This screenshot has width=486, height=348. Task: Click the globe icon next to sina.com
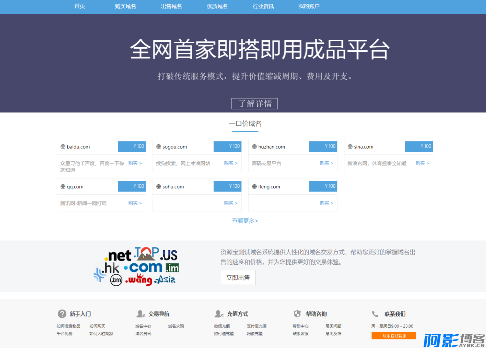[350, 147]
